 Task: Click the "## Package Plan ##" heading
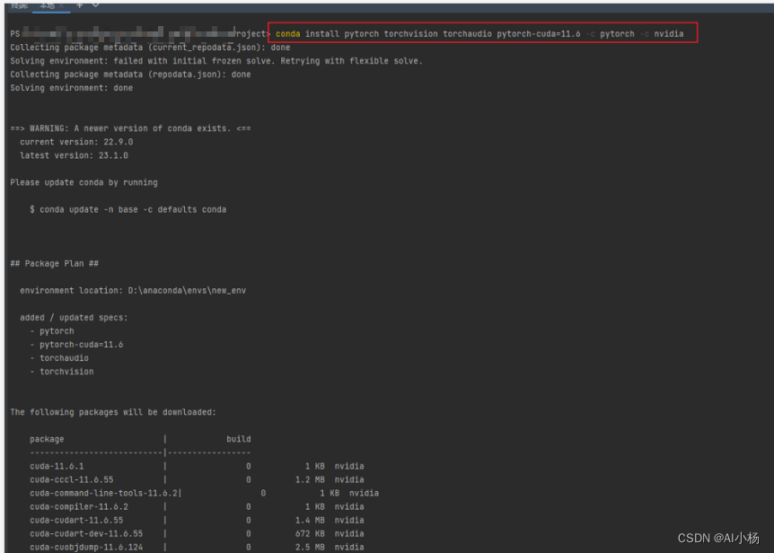pyautogui.click(x=54, y=263)
